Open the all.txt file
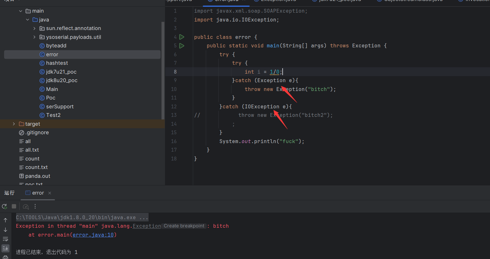The height and width of the screenshot is (259, 490). 32,150
